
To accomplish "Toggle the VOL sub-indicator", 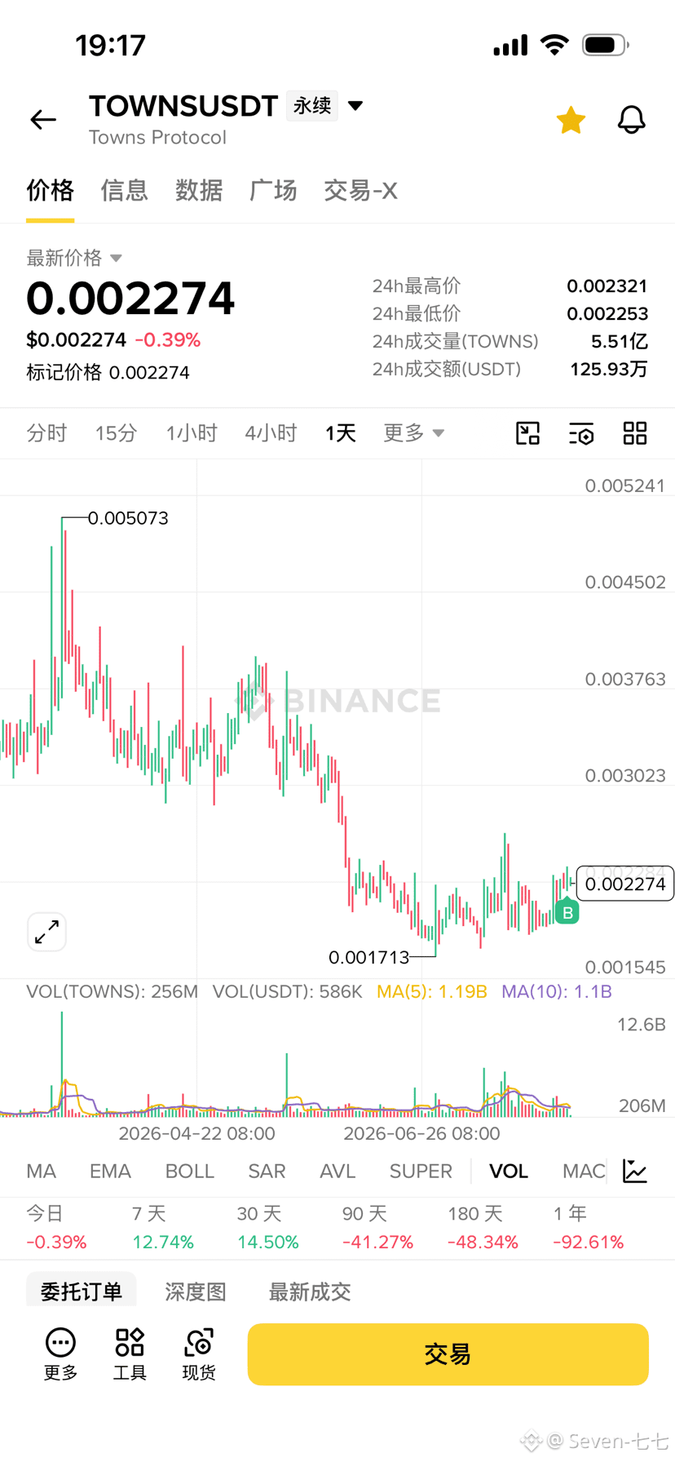I will pos(509,1171).
